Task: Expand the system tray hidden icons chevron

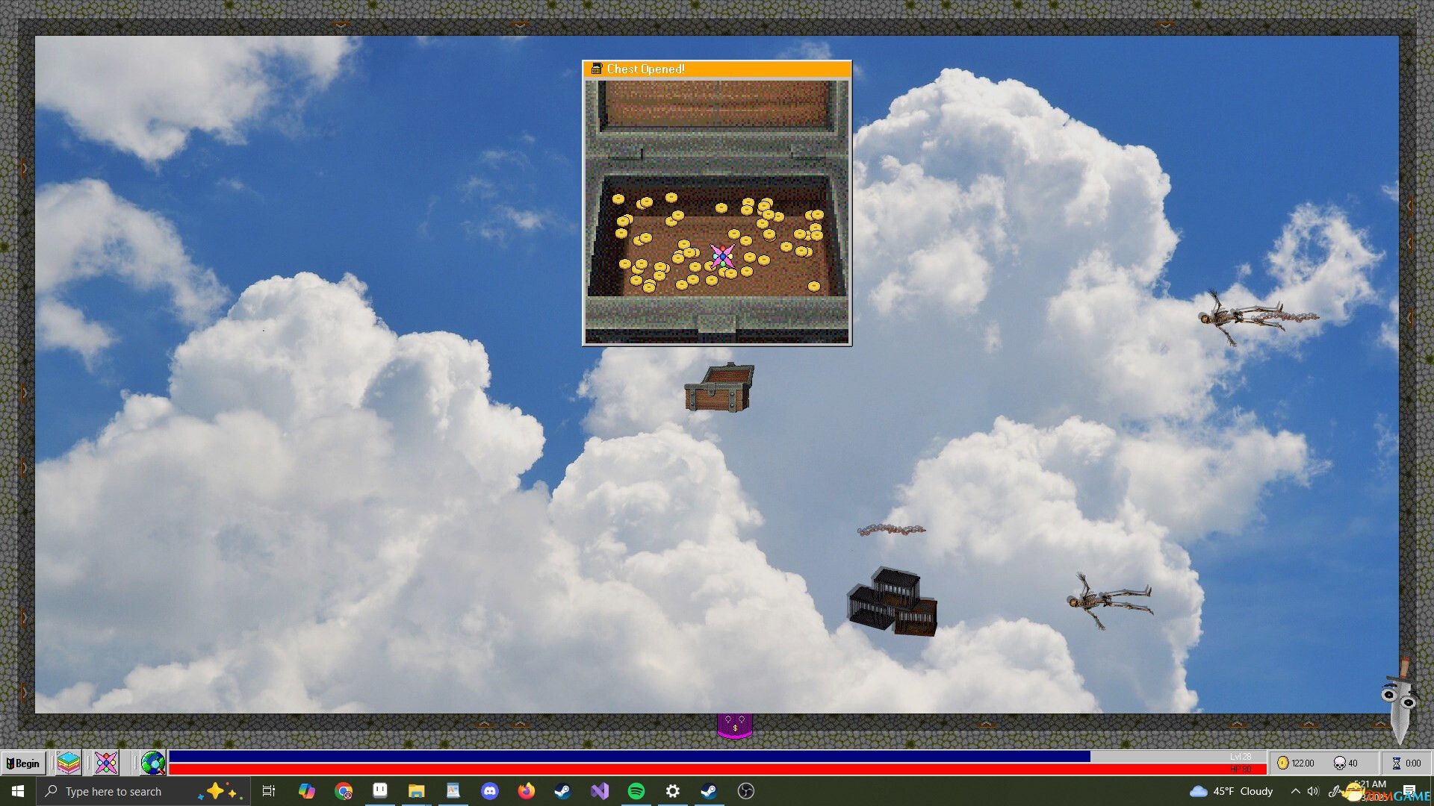Action: click(1295, 791)
